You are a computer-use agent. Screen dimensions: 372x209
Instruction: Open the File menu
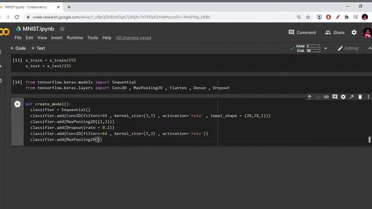pos(18,38)
